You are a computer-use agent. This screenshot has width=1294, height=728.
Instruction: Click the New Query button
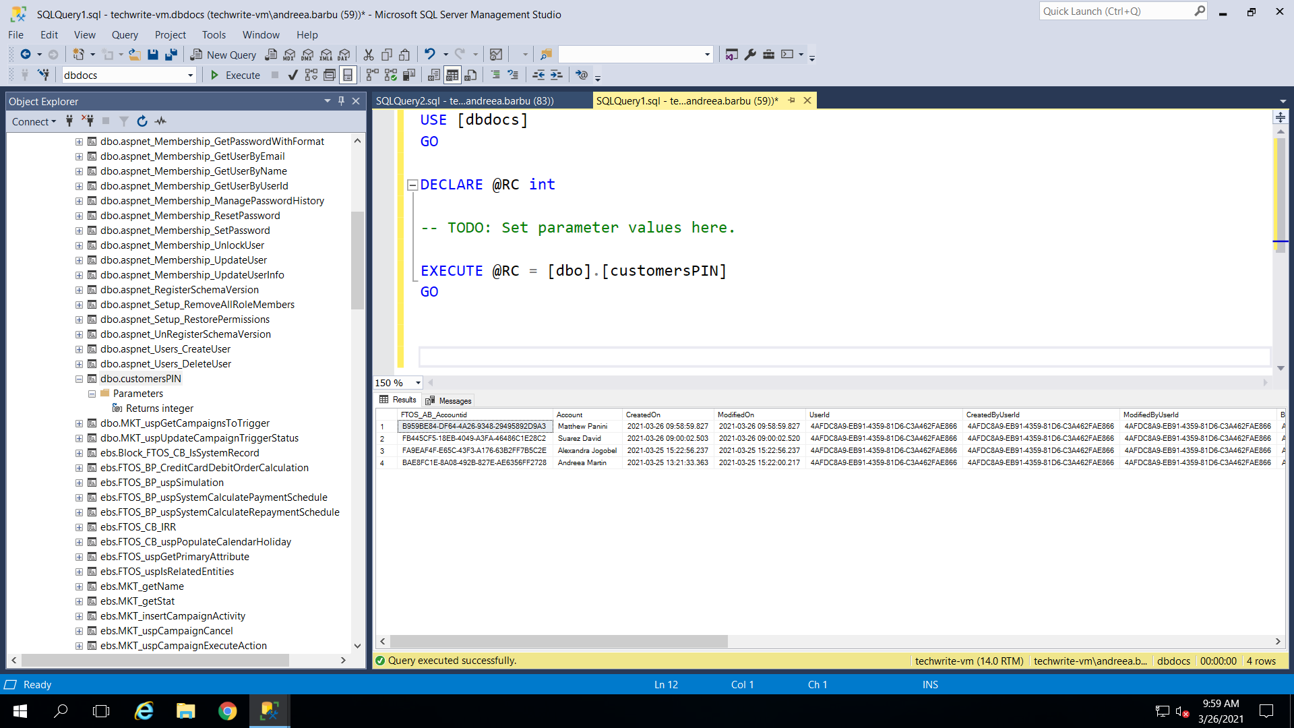tap(223, 55)
